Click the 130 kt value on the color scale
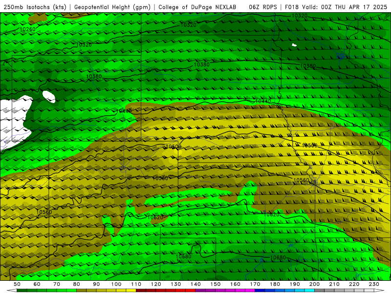This screenshot has width=391, height=293. click(176, 284)
